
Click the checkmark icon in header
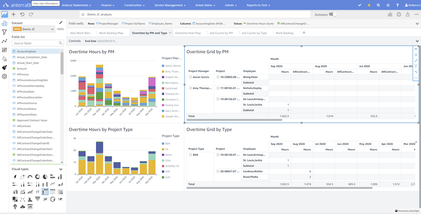(360, 5)
